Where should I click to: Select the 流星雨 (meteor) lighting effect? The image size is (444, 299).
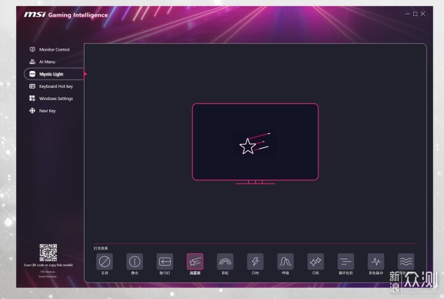point(195,261)
